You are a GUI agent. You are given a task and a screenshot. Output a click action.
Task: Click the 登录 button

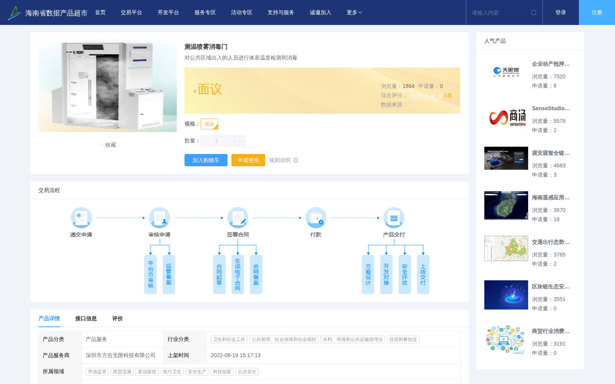coord(561,13)
